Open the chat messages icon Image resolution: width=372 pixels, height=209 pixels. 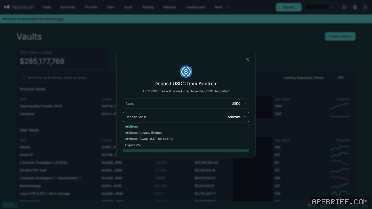tap(345, 7)
